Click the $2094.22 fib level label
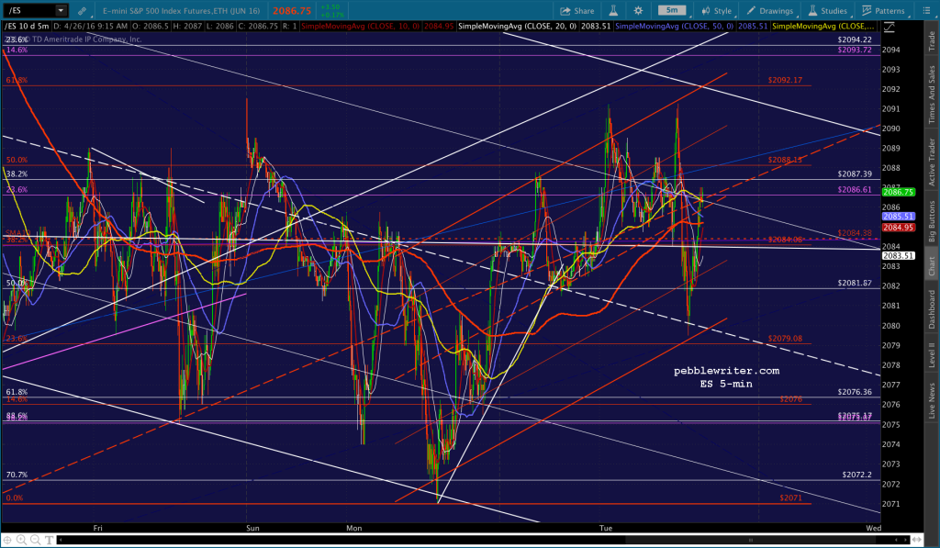Screen dimensions: 940x548 pyautogui.click(x=855, y=39)
